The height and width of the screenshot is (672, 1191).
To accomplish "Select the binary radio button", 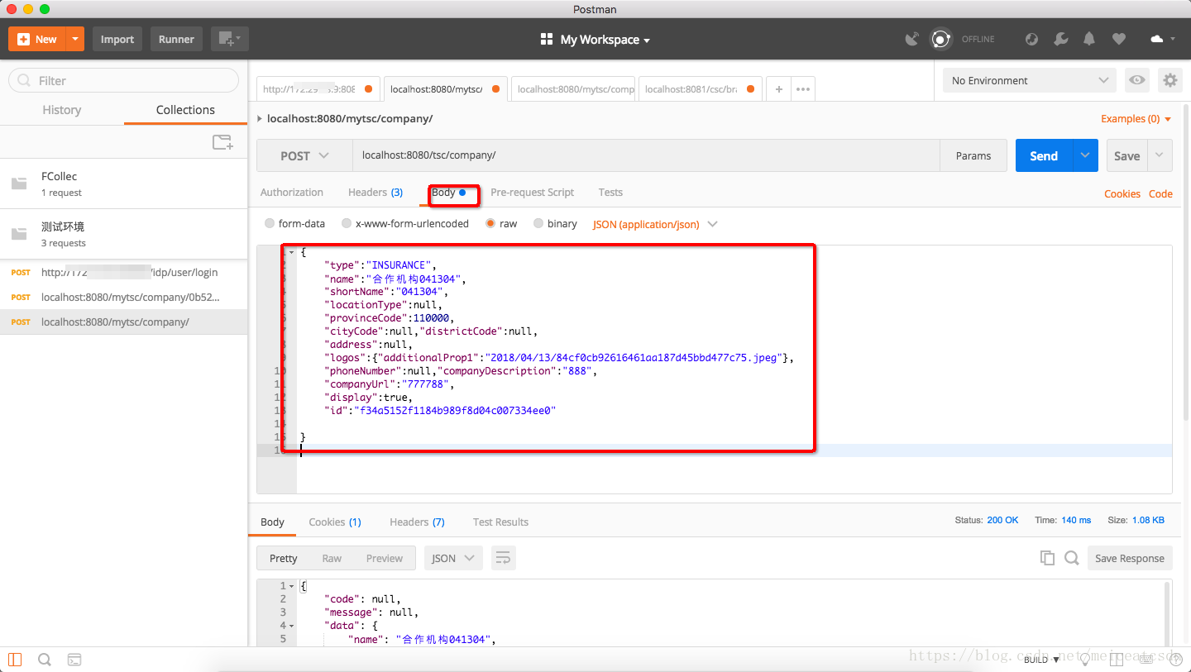I will (x=538, y=224).
